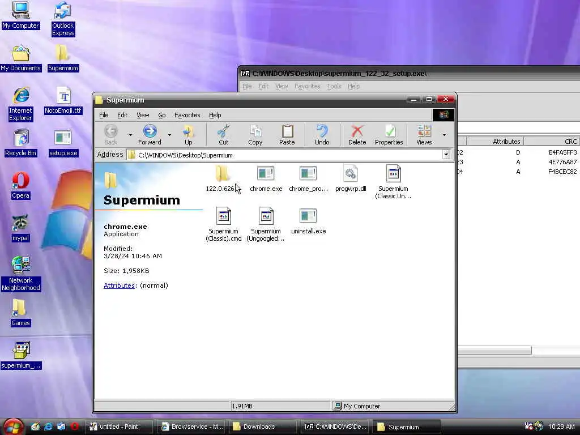Select the mypal desktop icon
The image size is (580, 435).
(x=20, y=228)
